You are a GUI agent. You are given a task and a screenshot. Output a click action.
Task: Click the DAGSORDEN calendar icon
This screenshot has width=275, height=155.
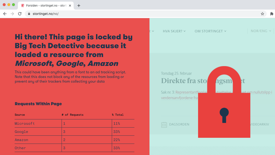tap(164, 125)
